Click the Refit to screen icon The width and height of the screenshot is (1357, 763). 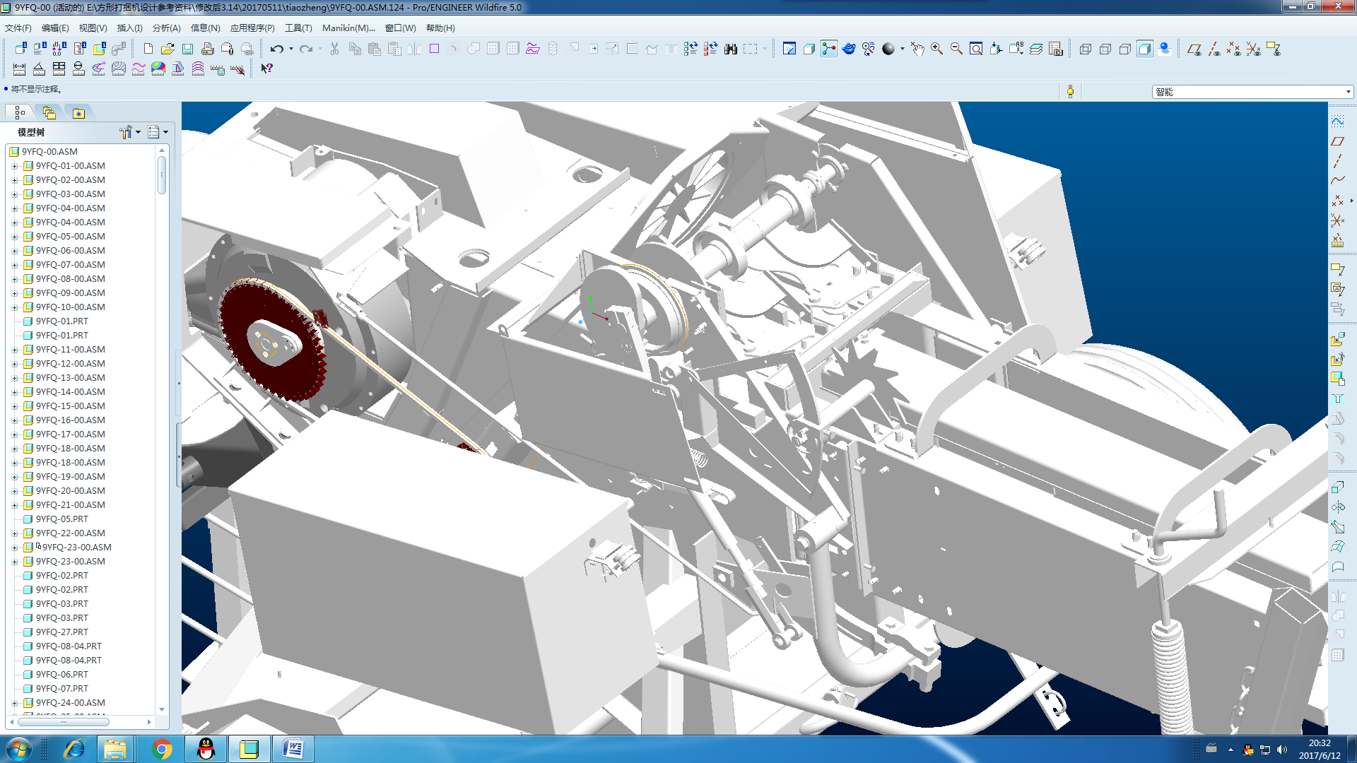(x=976, y=49)
